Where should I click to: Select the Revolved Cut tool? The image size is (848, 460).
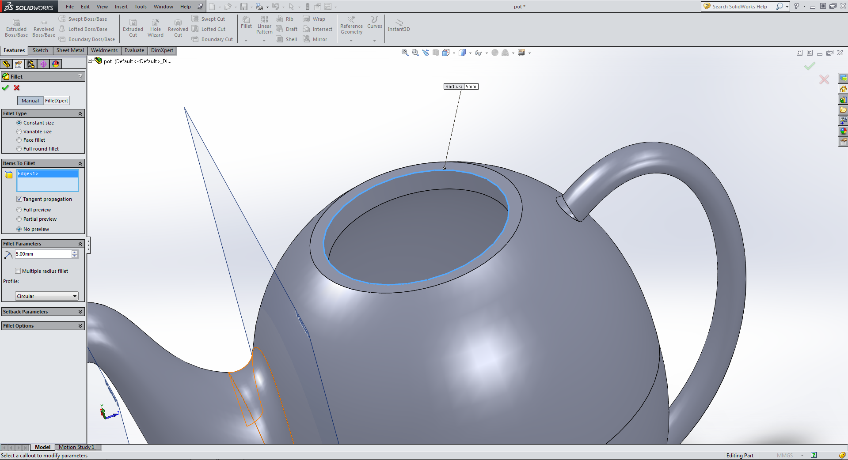pyautogui.click(x=178, y=28)
